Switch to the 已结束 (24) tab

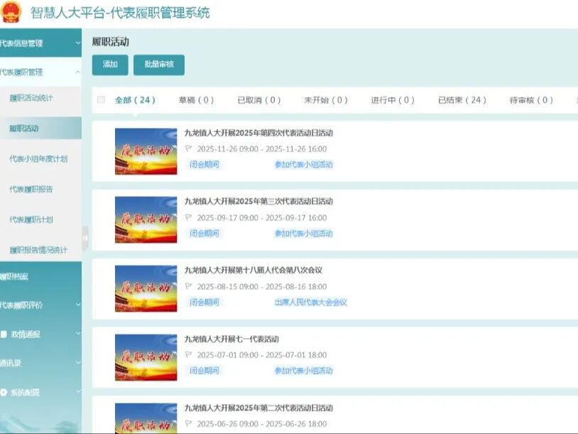coord(462,100)
